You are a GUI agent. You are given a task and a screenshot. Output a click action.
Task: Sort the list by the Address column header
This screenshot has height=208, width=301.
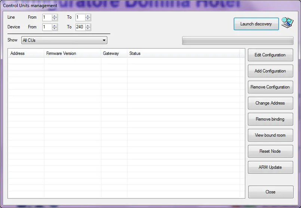pos(26,53)
